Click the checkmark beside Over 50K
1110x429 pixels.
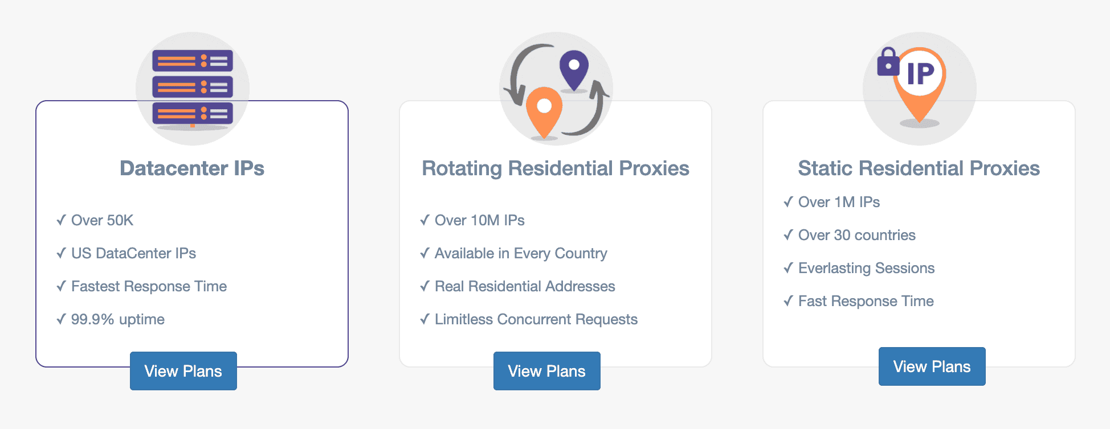[62, 220]
